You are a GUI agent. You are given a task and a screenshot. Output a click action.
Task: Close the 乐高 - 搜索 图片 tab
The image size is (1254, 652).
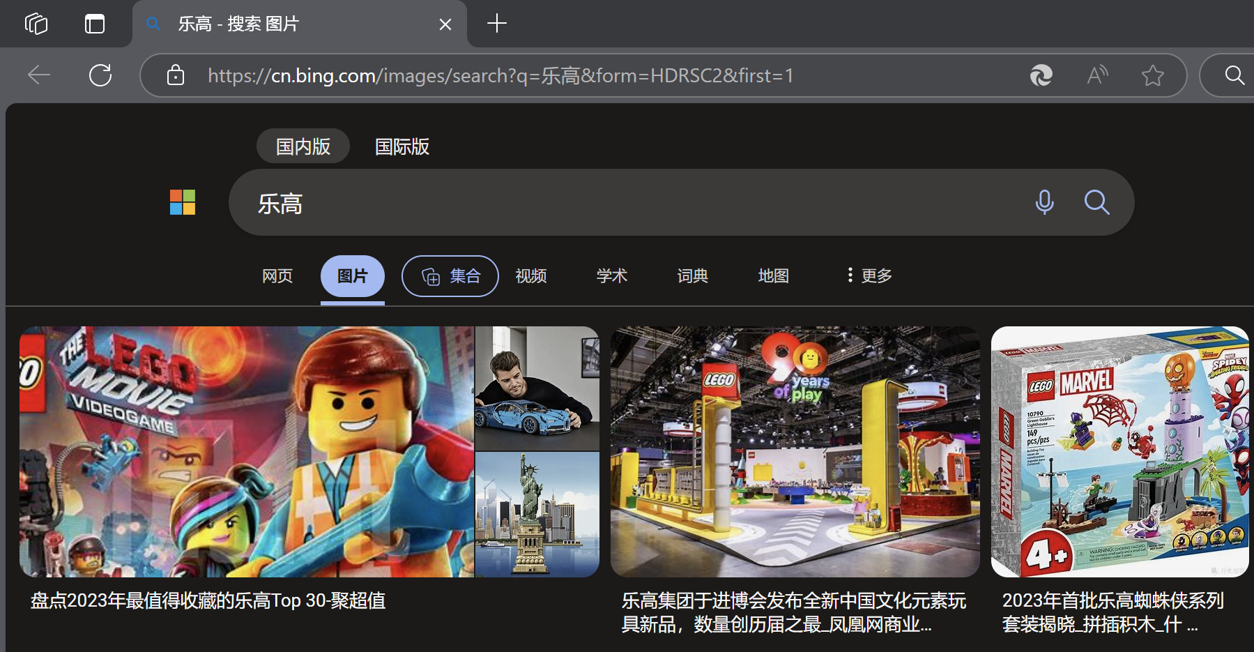click(445, 24)
